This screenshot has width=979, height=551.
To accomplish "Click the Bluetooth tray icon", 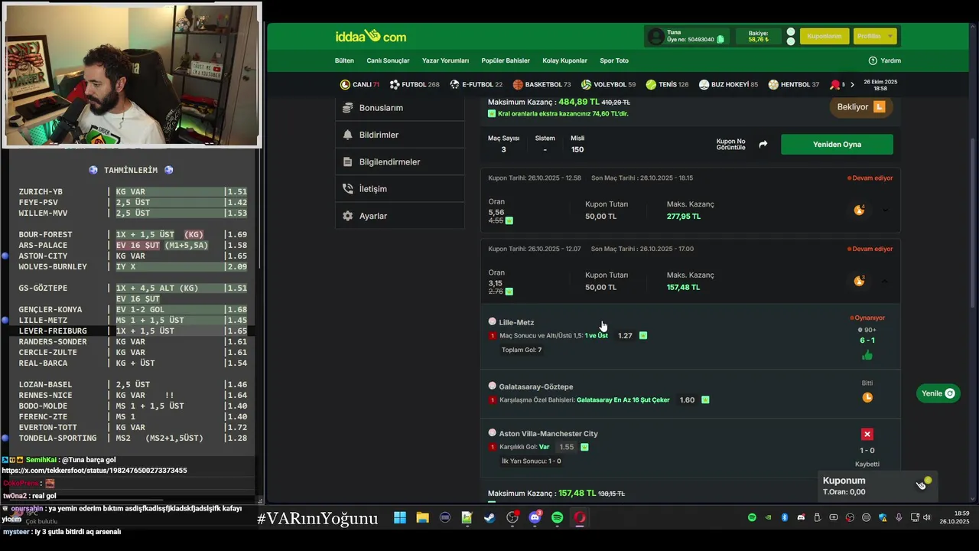I will (x=785, y=518).
